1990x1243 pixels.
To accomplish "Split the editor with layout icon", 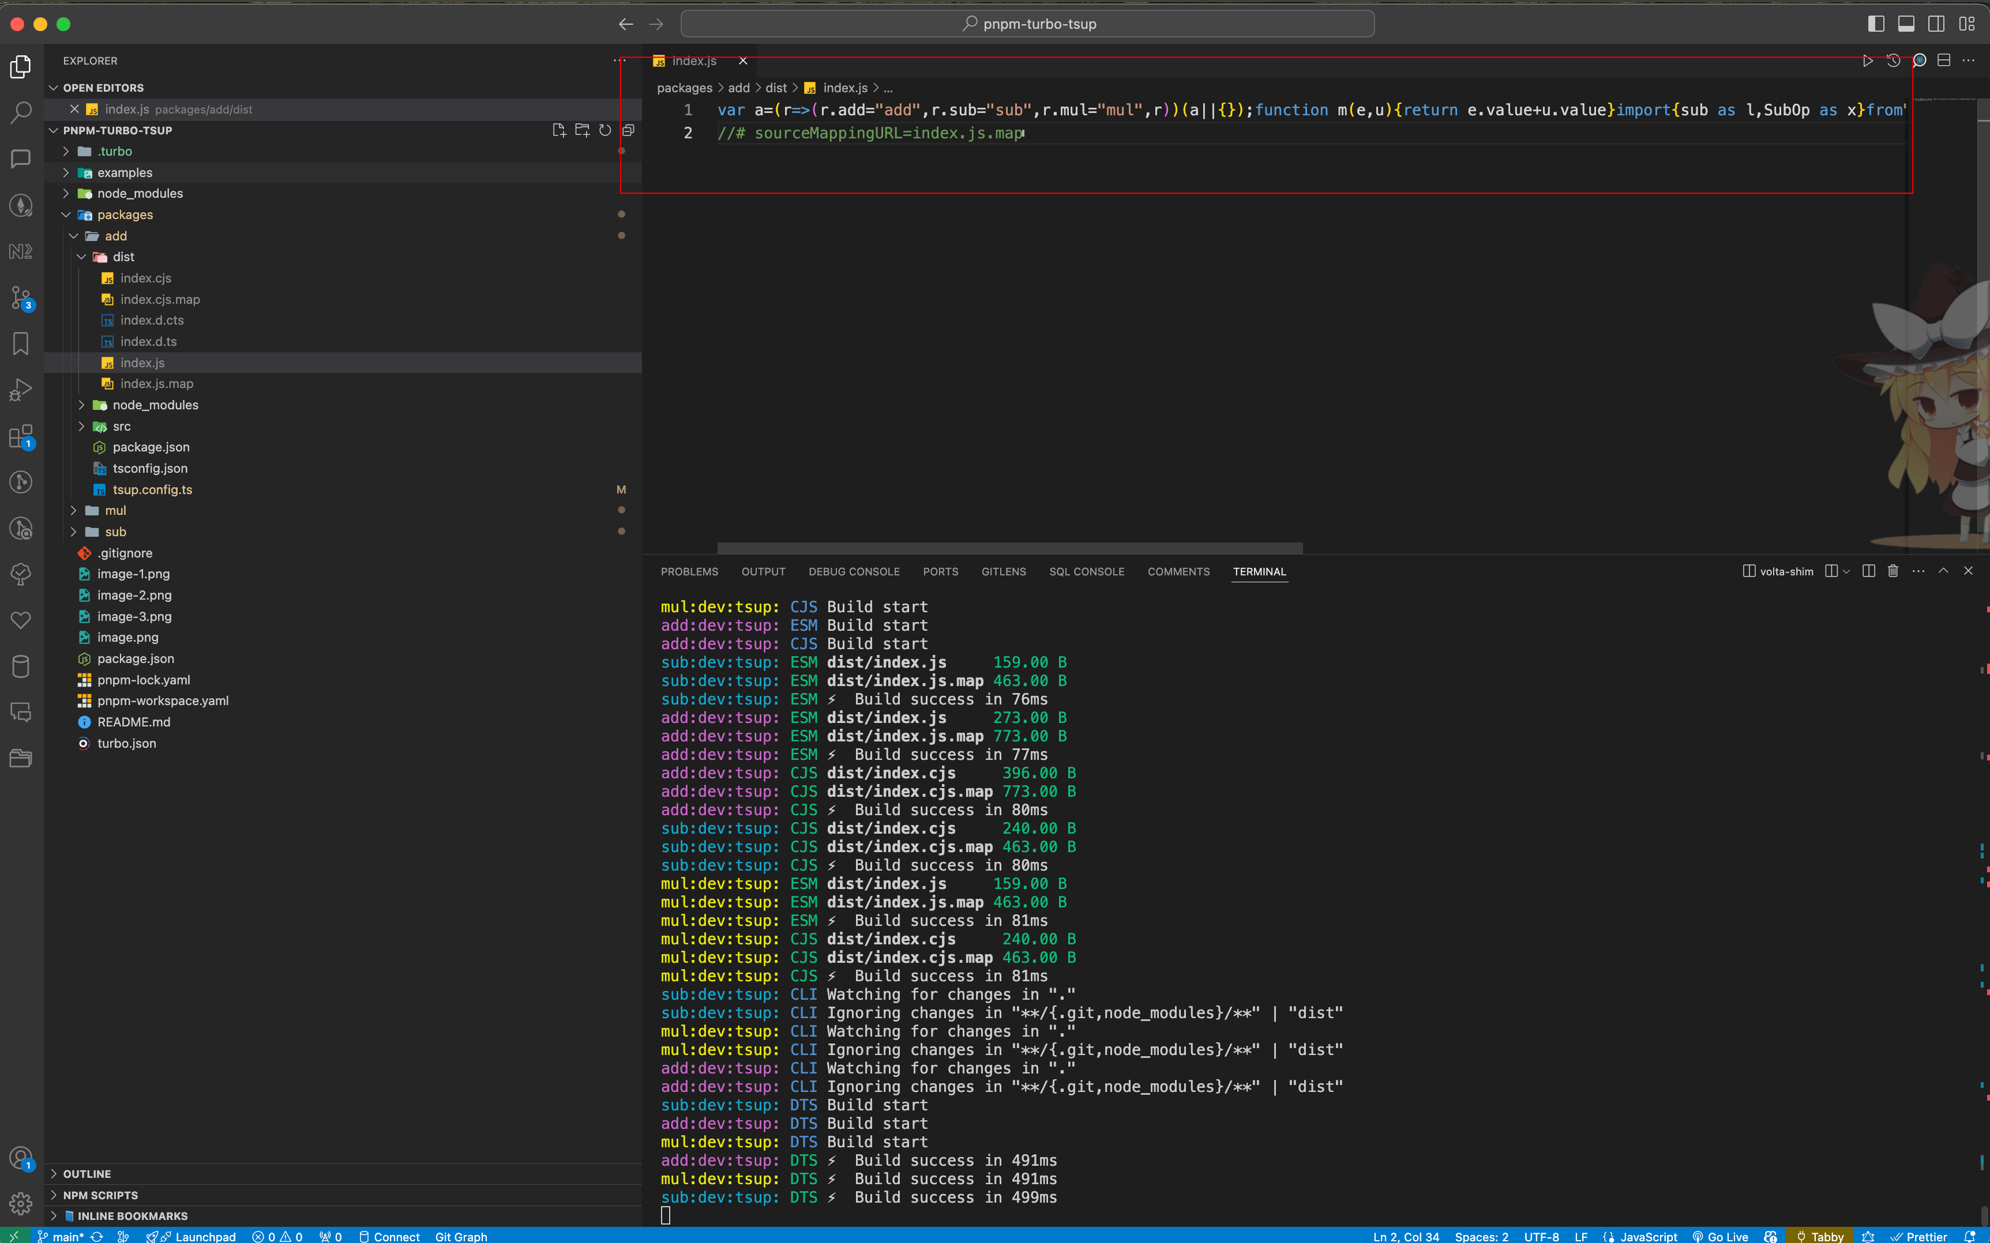I will pos(1944,61).
